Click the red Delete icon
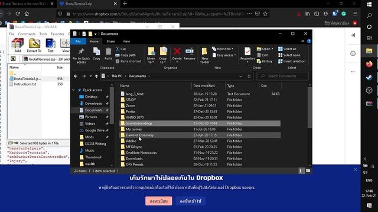Image resolution: width=378 pixels, height=212 pixels. tap(177, 54)
